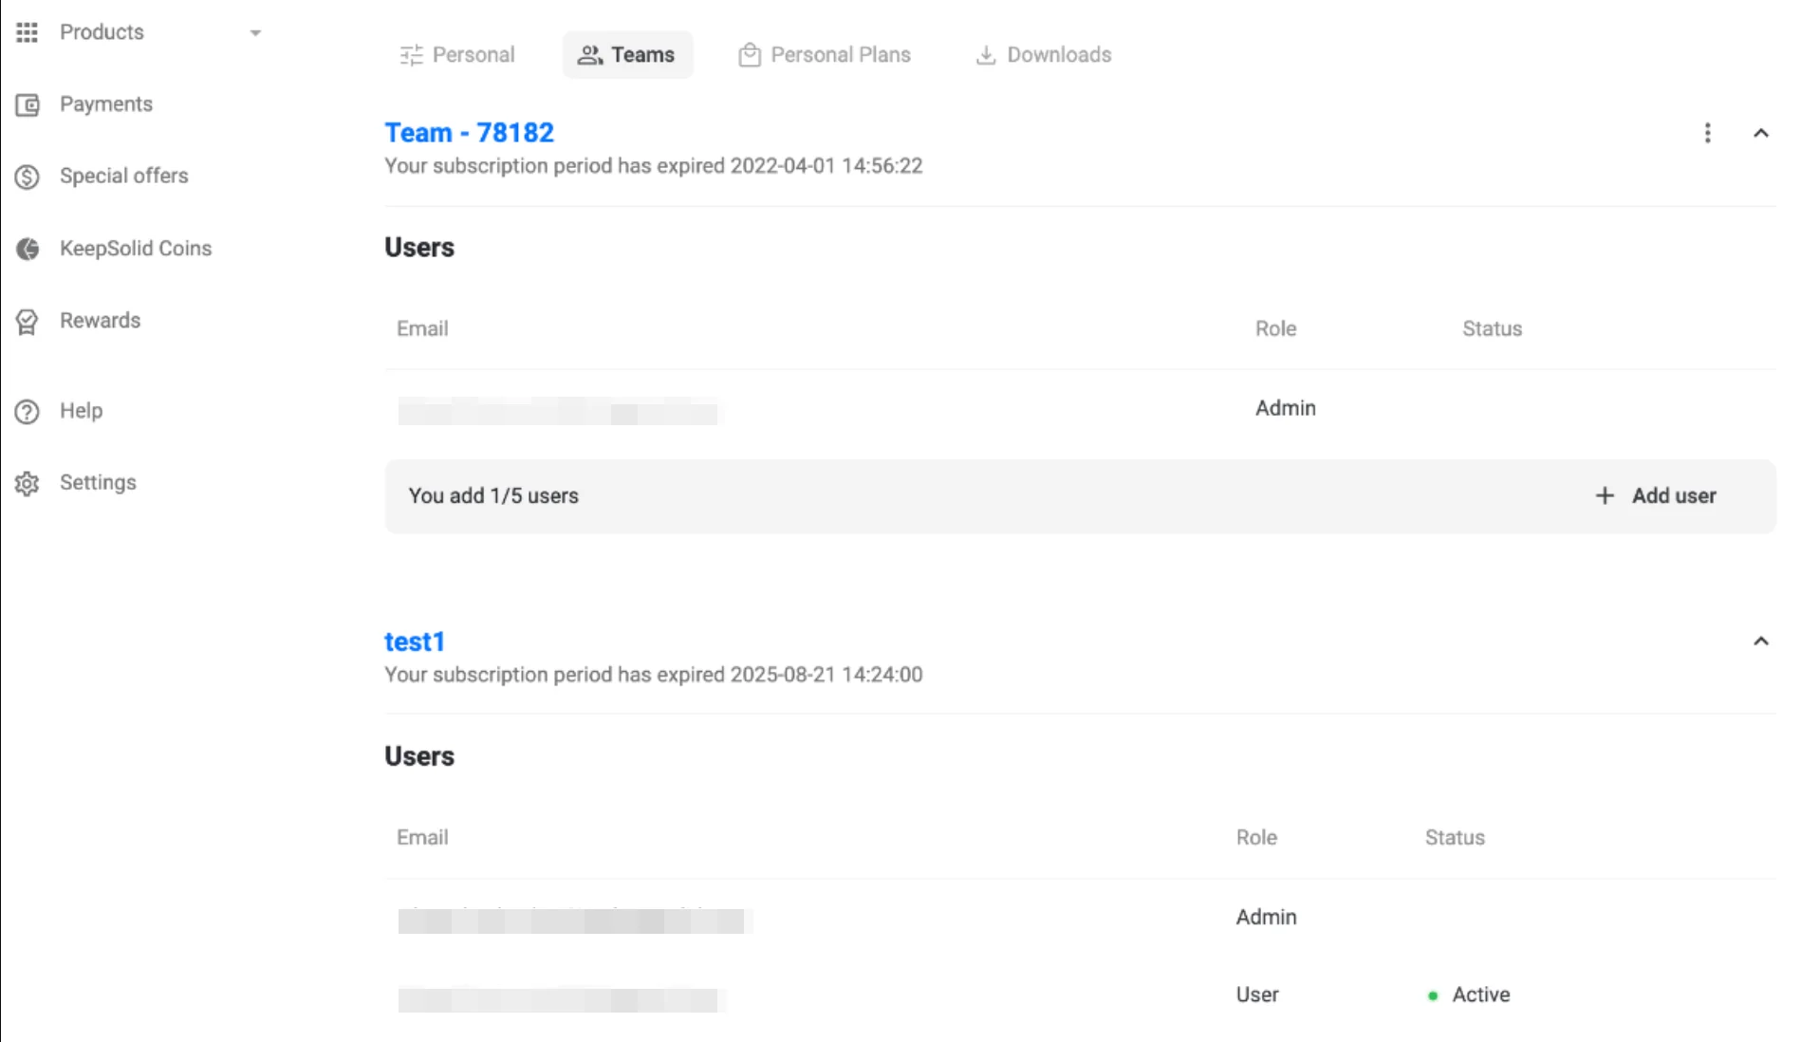This screenshot has height=1042, width=1801.
Task: Click the Help question mark icon
Action: [28, 411]
